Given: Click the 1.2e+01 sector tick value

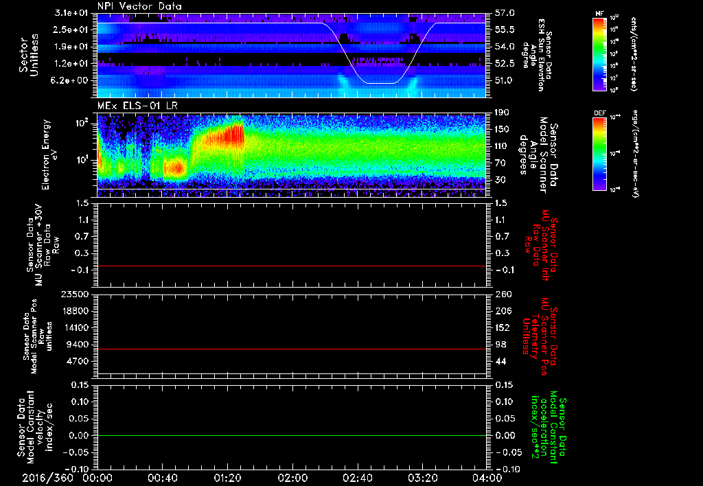Looking at the screenshot, I should click(71, 64).
